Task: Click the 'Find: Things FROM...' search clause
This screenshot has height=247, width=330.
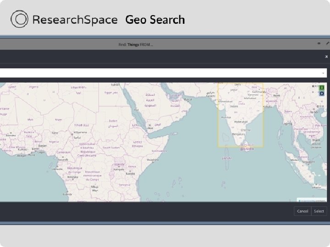Action: pos(136,44)
